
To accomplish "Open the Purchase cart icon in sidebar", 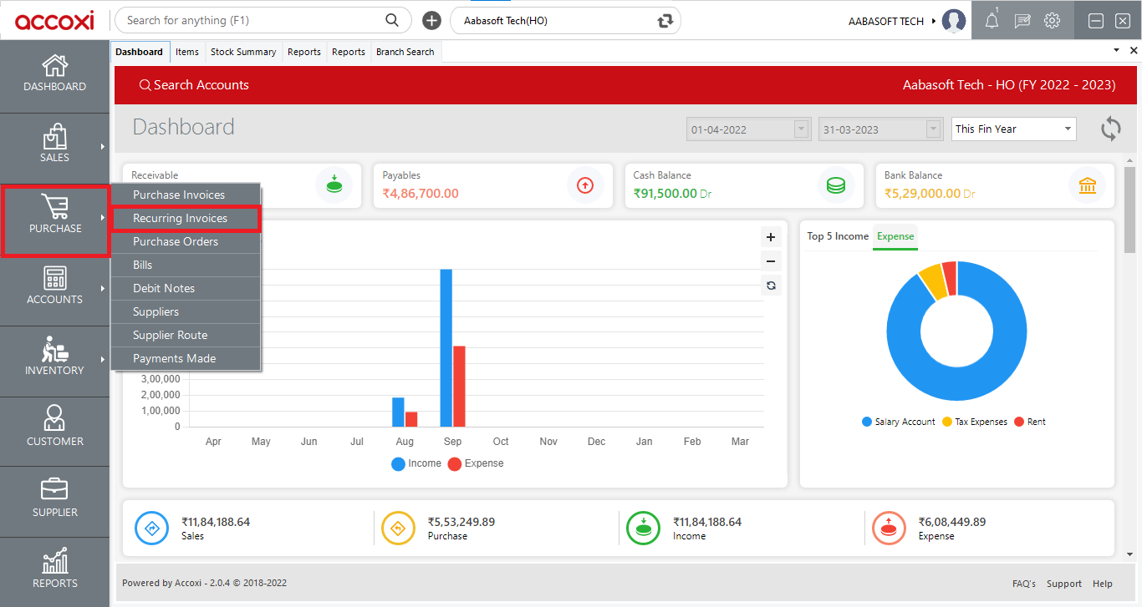I will 54,207.
